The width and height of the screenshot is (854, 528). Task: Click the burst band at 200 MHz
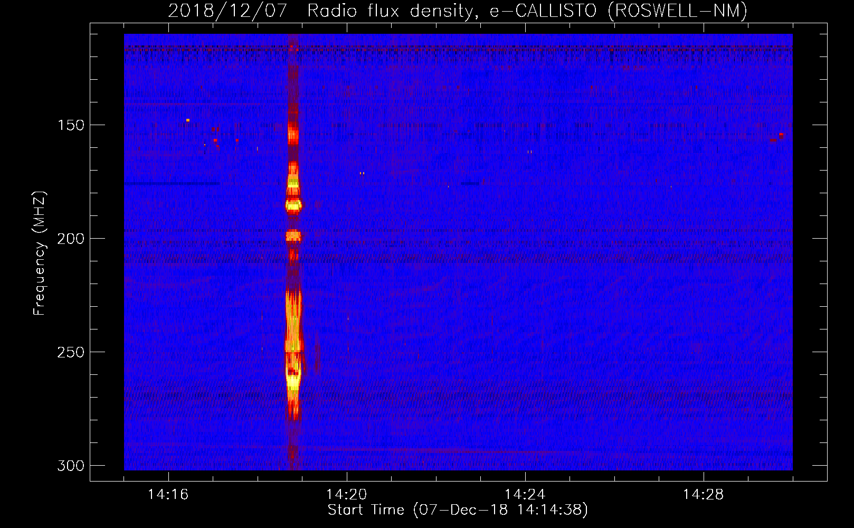(293, 236)
